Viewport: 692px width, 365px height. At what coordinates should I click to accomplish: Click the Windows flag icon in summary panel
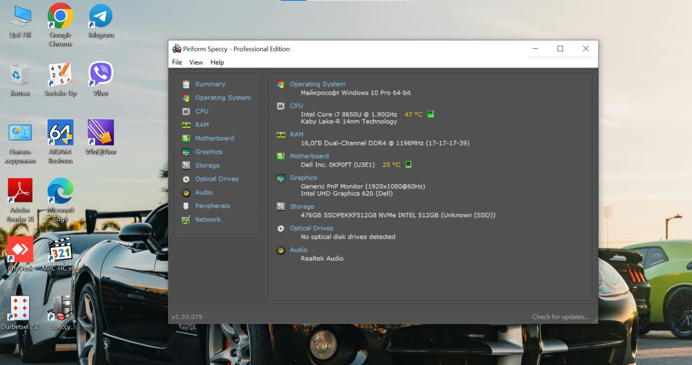(281, 84)
